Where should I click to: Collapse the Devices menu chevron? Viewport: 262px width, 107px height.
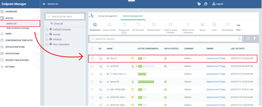[x=38, y=18]
